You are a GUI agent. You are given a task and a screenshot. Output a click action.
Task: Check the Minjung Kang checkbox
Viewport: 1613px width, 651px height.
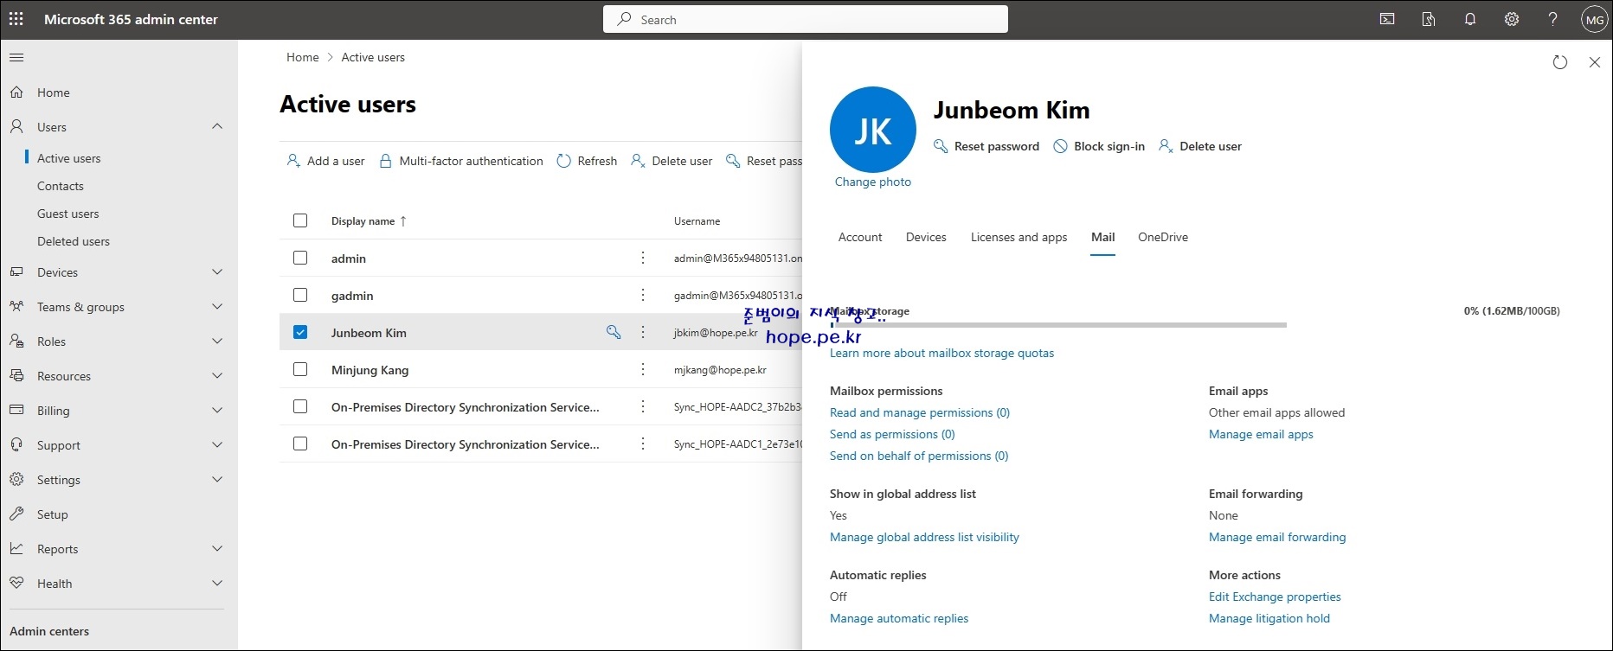coord(300,369)
